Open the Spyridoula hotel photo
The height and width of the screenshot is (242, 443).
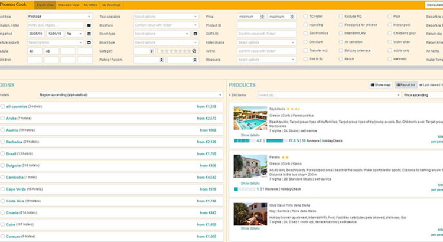tap(250, 118)
